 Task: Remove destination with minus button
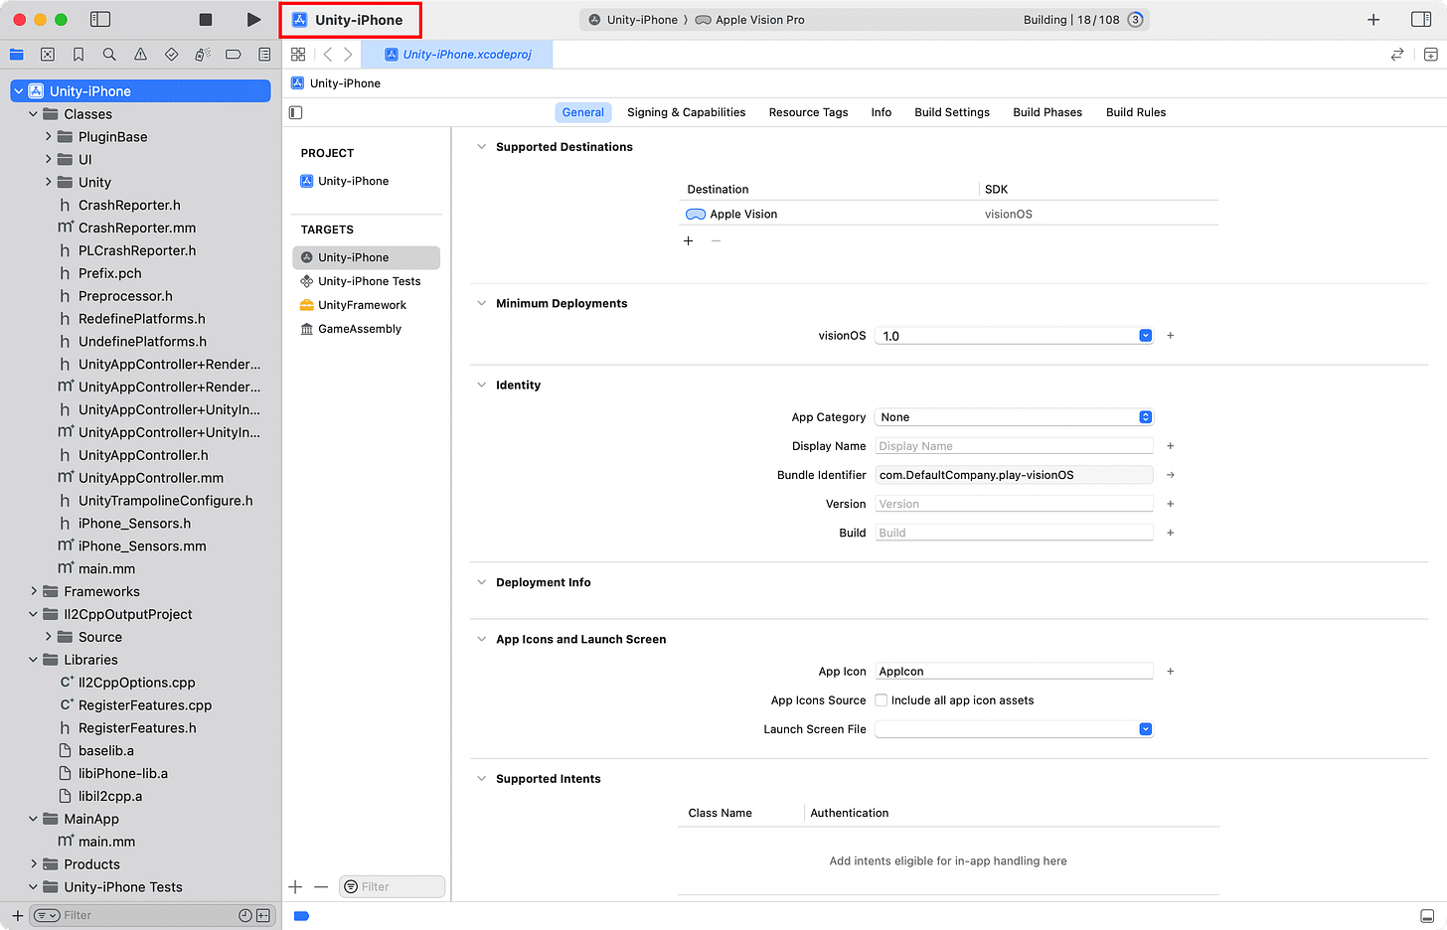pos(716,241)
